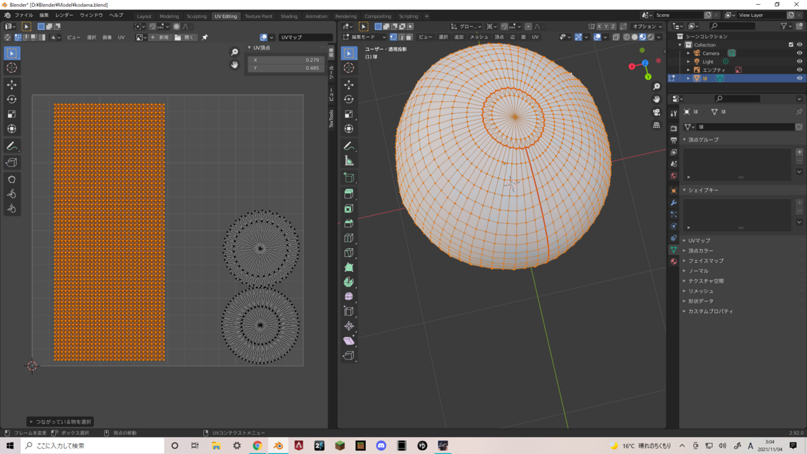The width and height of the screenshot is (807, 454).
Task: Select the Shear tool in 3D viewport
Action: (x=349, y=341)
